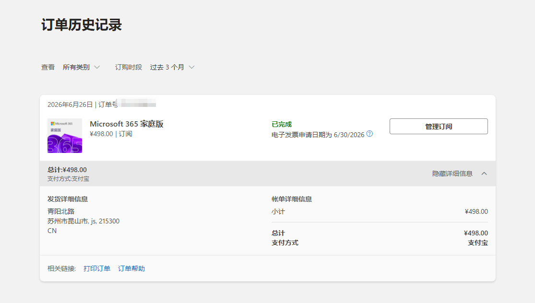Select the 已完成 order status text
The image size is (535, 303).
282,124
